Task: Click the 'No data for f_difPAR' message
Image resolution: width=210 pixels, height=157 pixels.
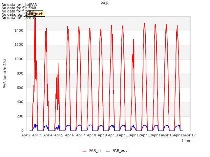Action: click(x=19, y=8)
